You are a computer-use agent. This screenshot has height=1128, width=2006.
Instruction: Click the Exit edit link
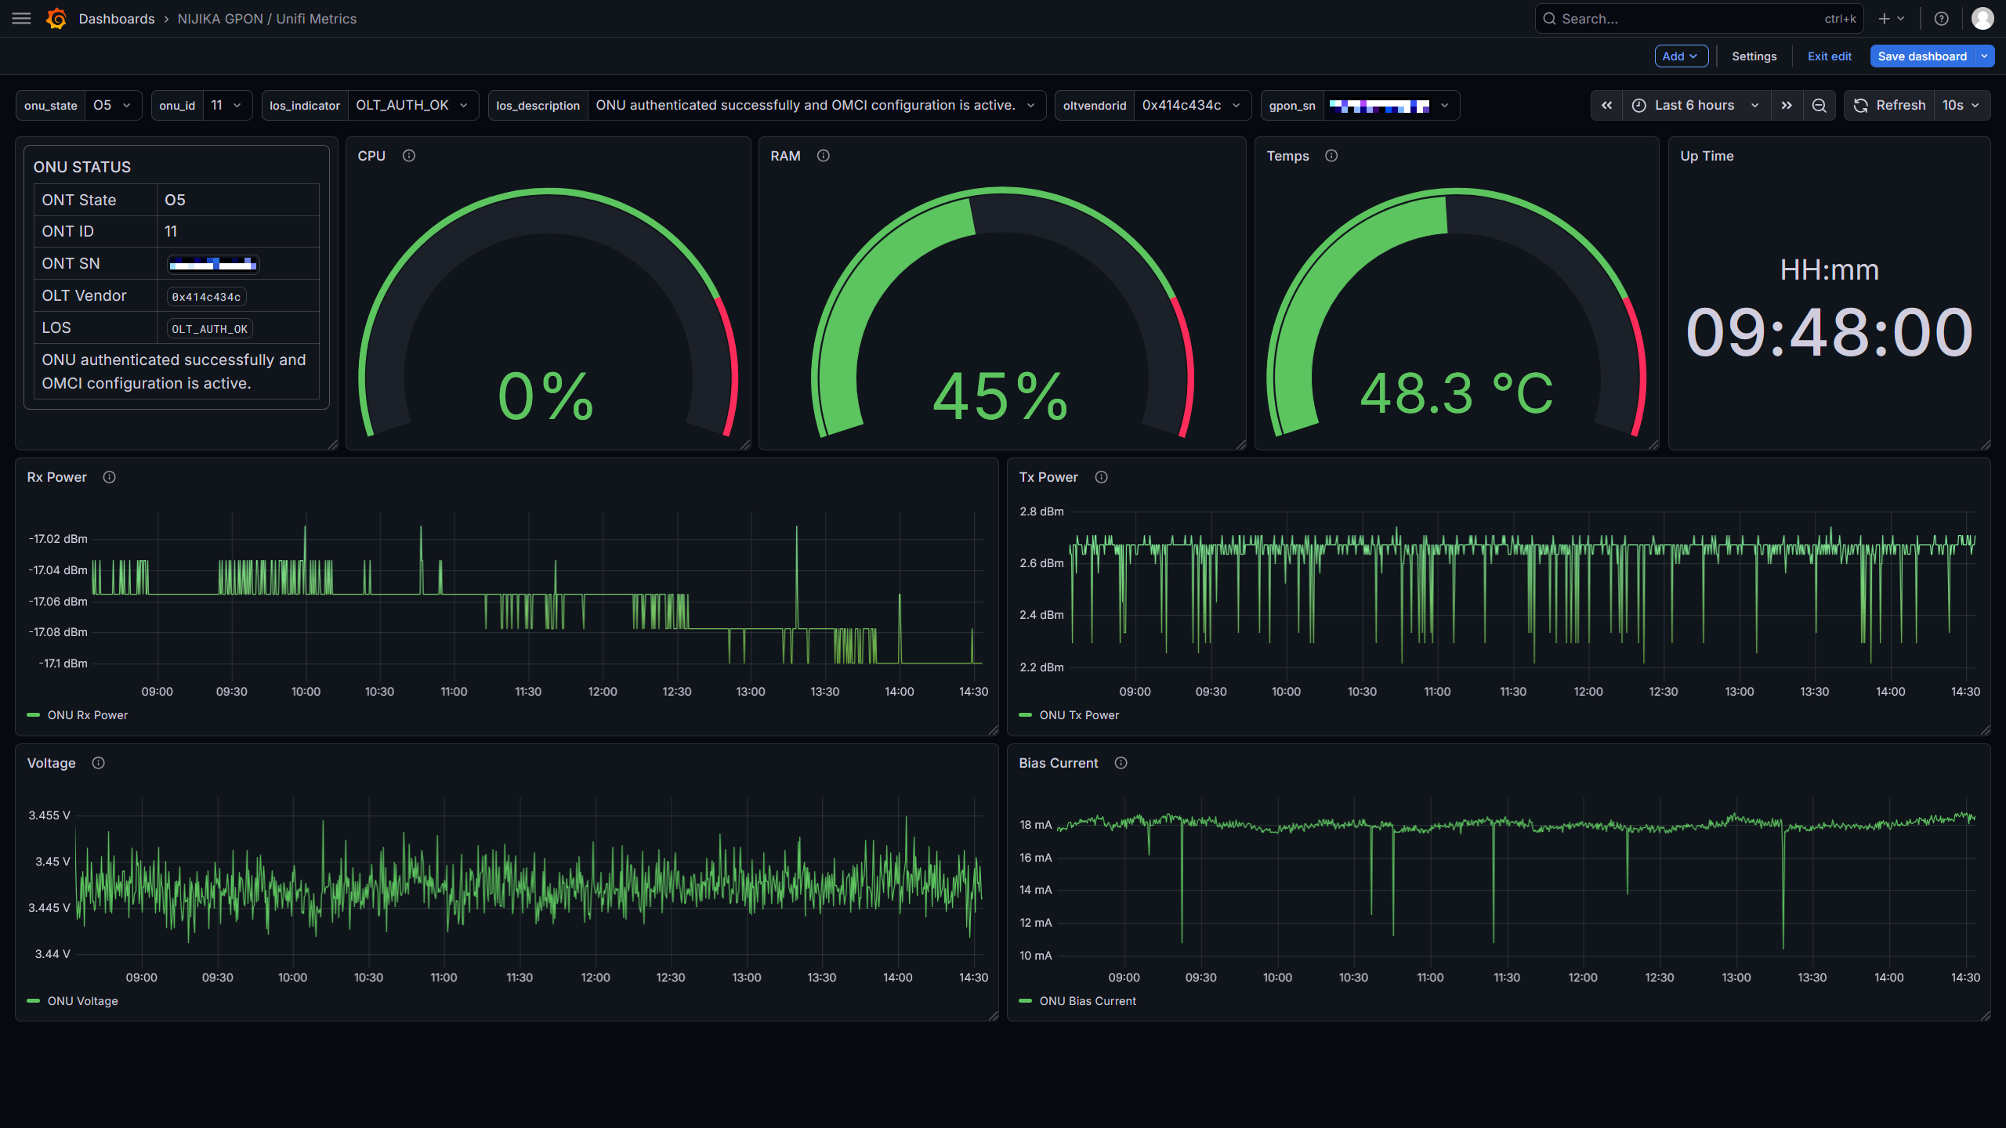pyautogui.click(x=1829, y=56)
